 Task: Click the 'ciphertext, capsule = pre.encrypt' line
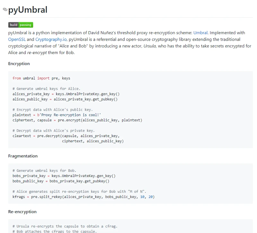[77, 120]
